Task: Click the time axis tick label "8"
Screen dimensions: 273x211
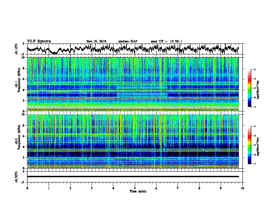Action: pyautogui.click(x=199, y=188)
